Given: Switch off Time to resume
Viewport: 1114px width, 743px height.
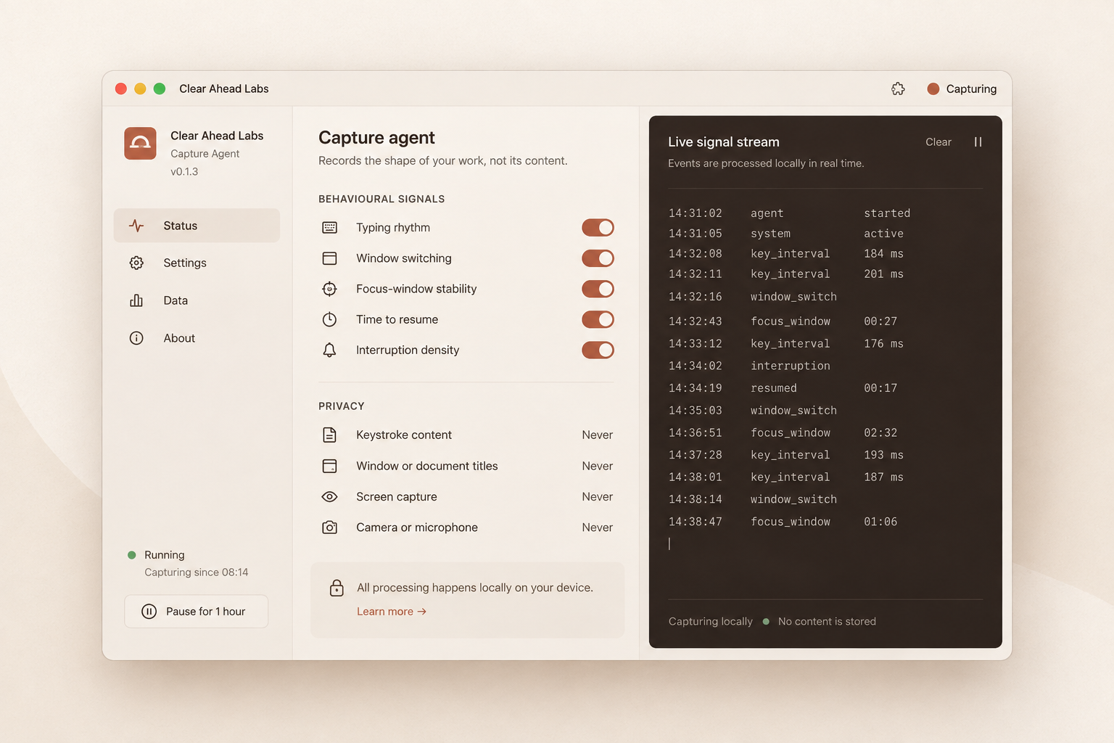Looking at the screenshot, I should pyautogui.click(x=598, y=319).
